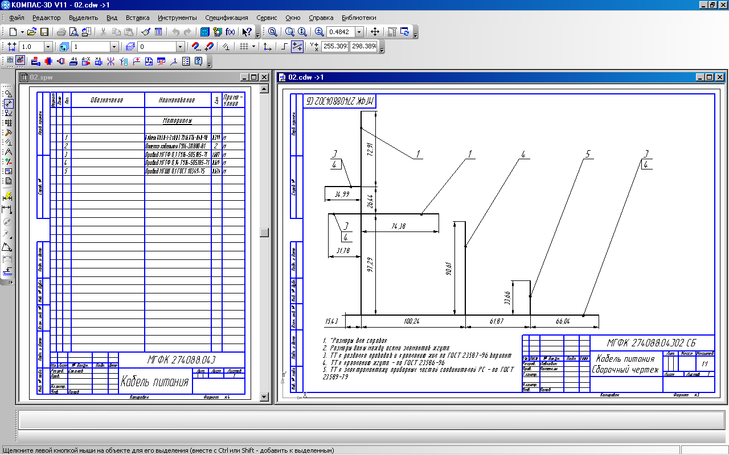Open the Инструменты menu

[177, 18]
